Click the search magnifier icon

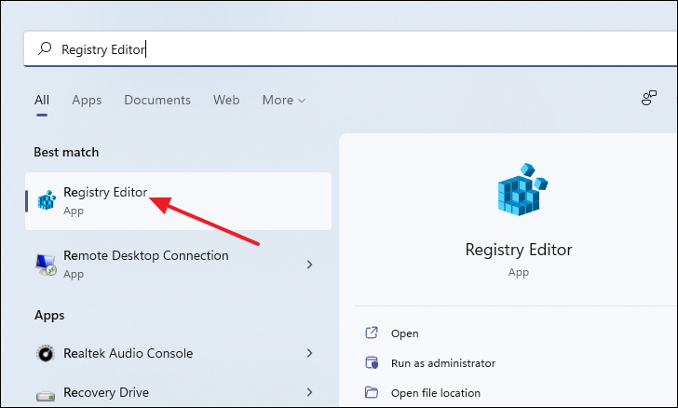pyautogui.click(x=45, y=48)
